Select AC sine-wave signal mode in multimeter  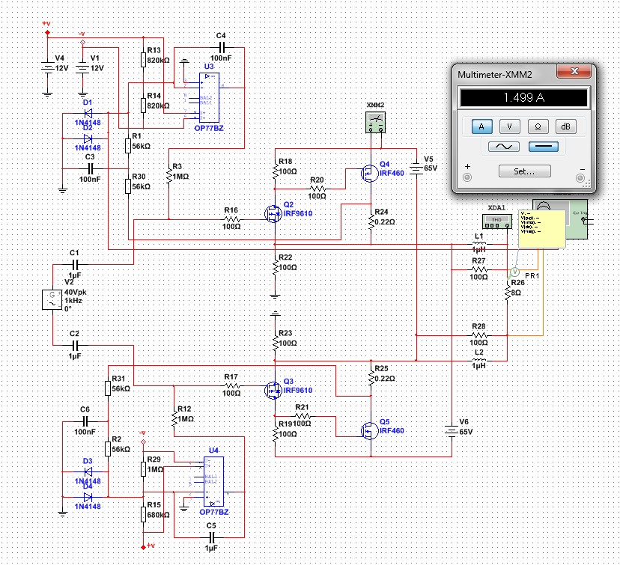(504, 147)
